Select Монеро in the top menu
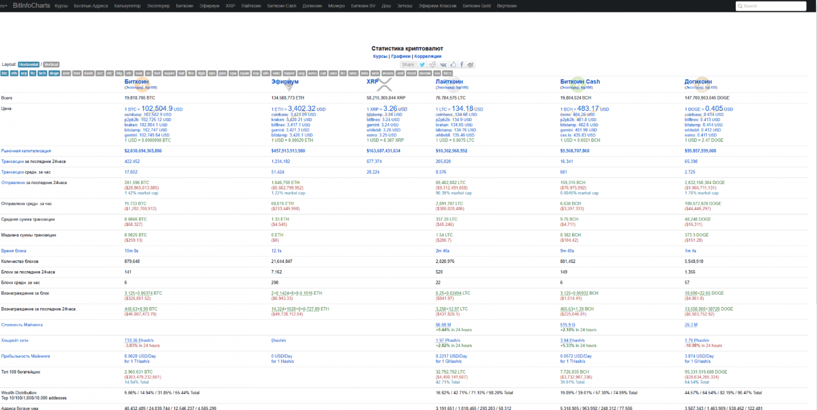This screenshot has width=817, height=410. 337,5
